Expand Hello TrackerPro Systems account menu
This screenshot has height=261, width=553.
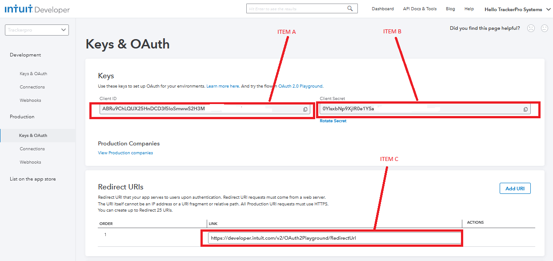click(517, 9)
